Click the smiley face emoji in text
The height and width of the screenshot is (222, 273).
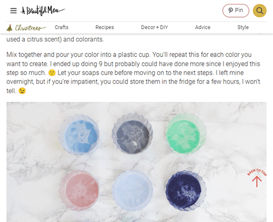pos(52,73)
